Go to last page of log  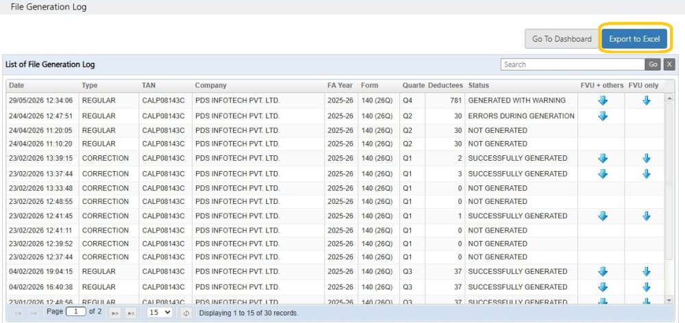[130, 313]
